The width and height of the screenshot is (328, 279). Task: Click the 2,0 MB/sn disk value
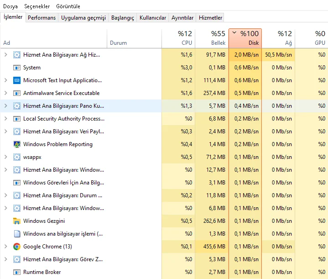(246, 55)
